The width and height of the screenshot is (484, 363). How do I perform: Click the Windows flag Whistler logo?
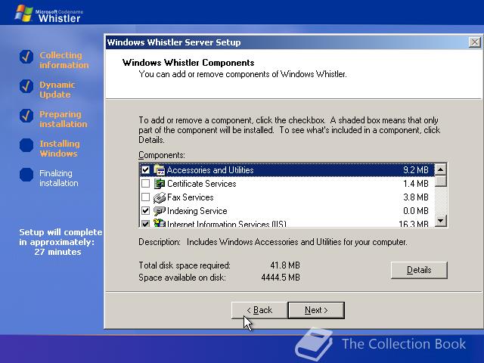tap(23, 14)
